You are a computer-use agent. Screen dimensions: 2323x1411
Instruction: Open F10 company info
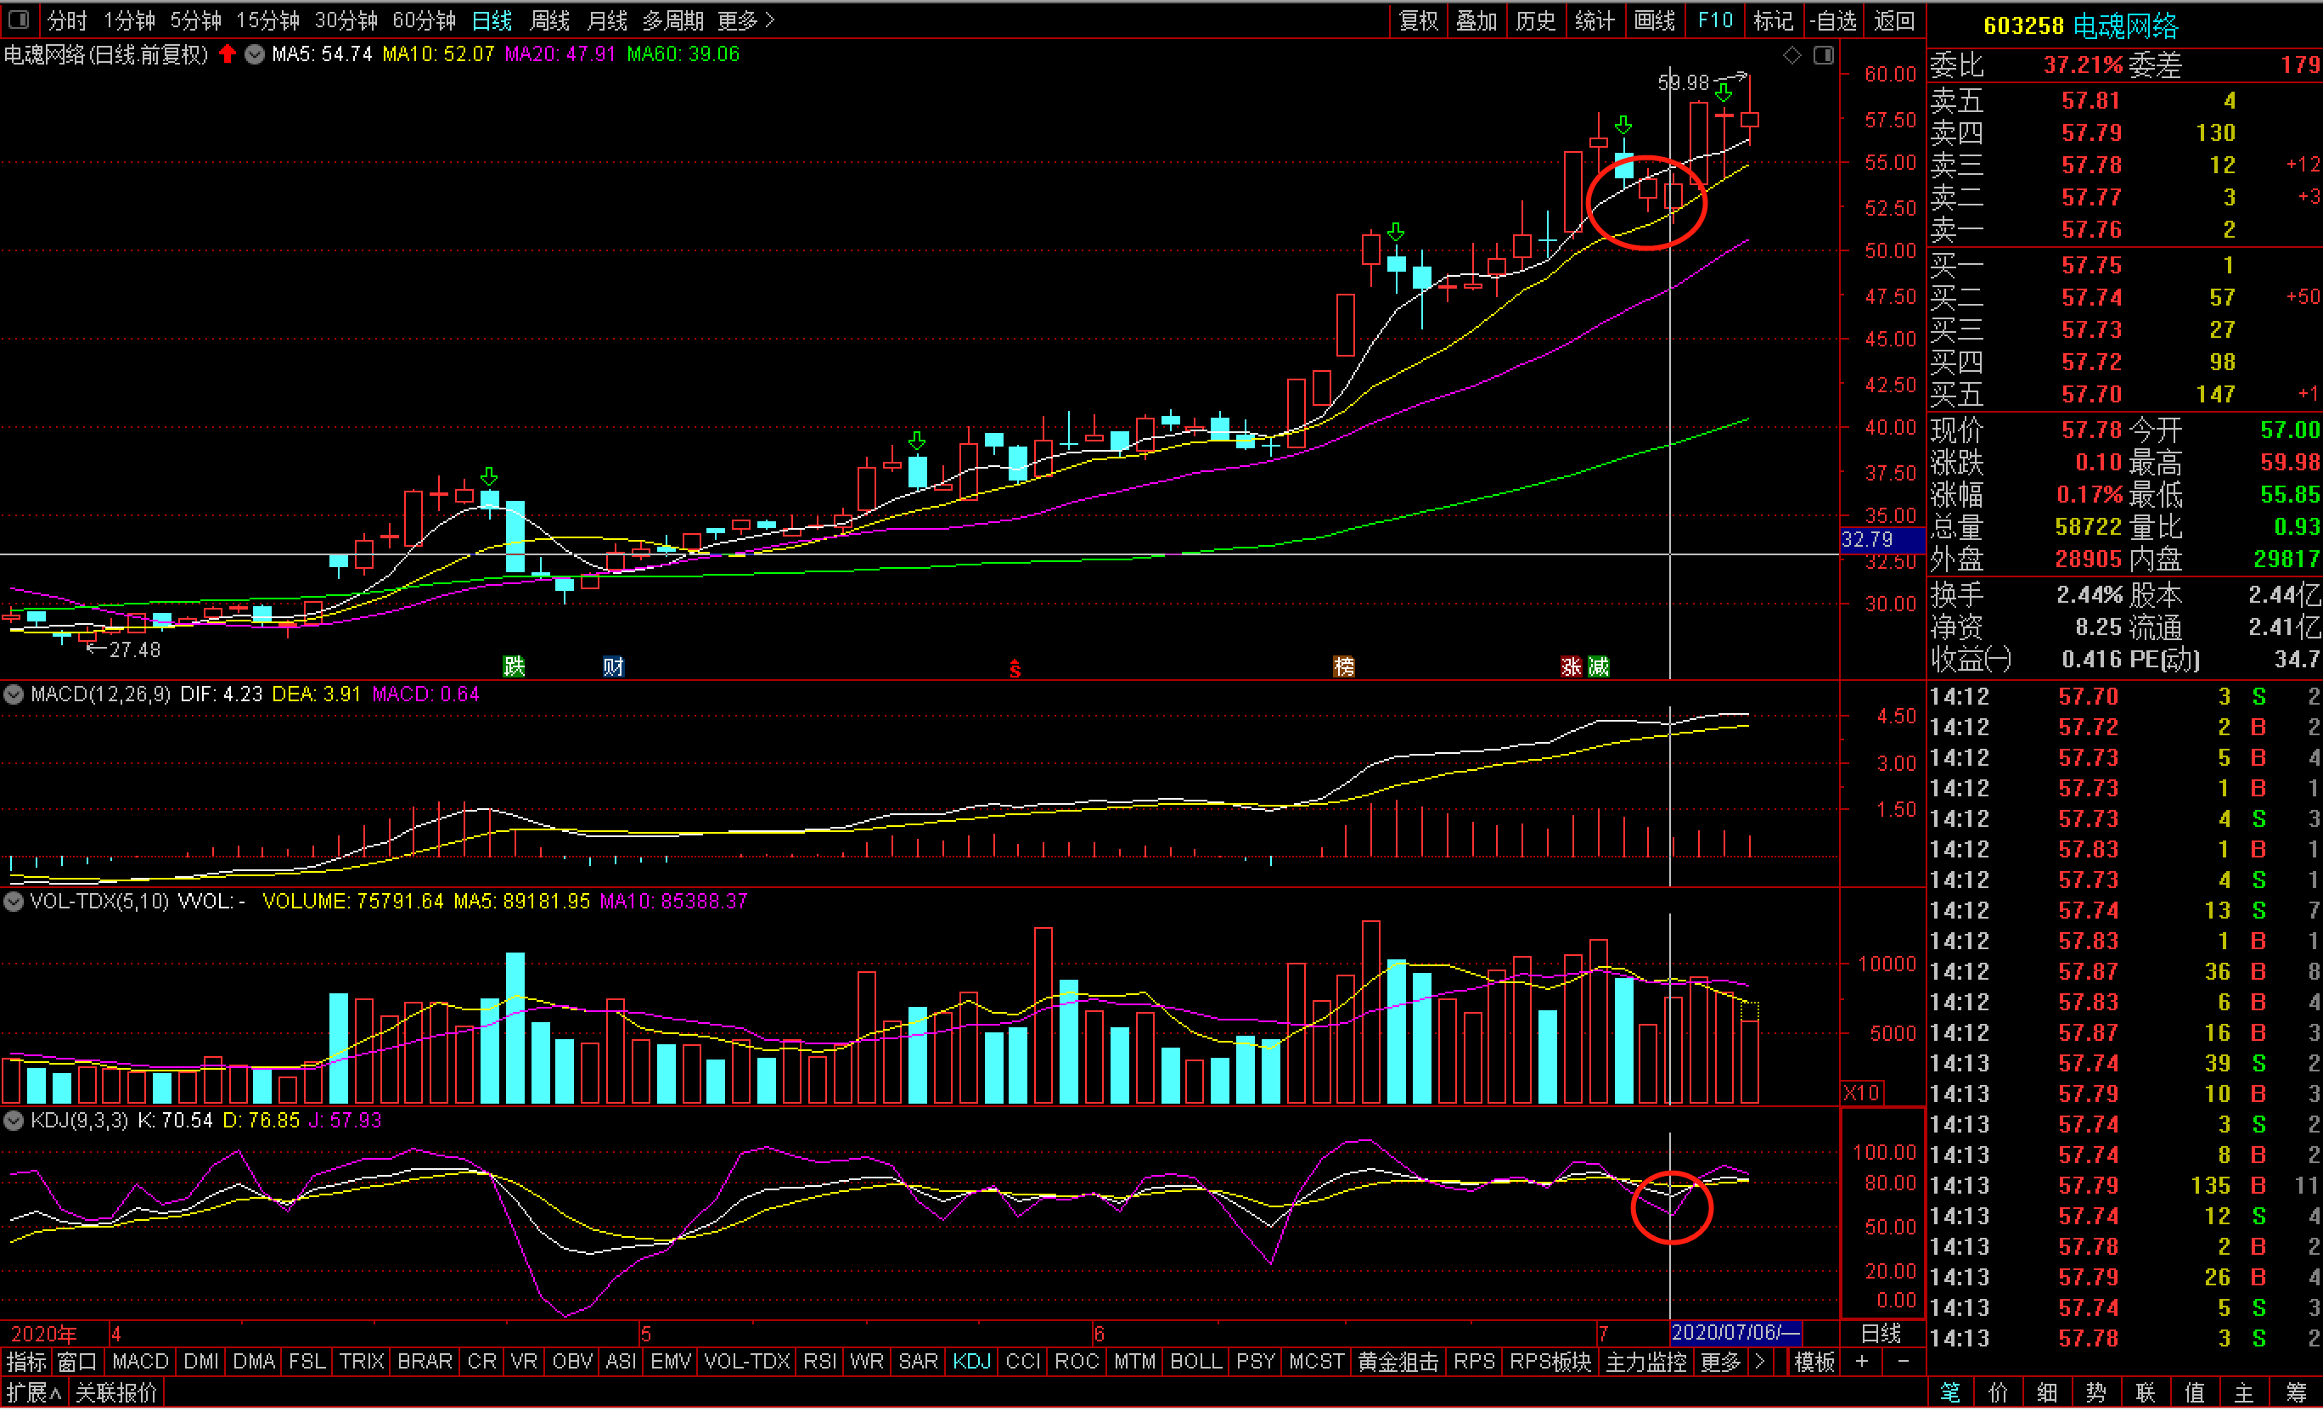click(x=1715, y=20)
